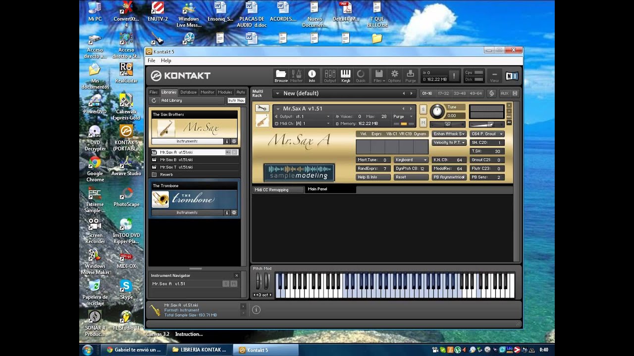Open instrument edit wrench icon
The height and width of the screenshot is (356, 634).
coord(262,109)
